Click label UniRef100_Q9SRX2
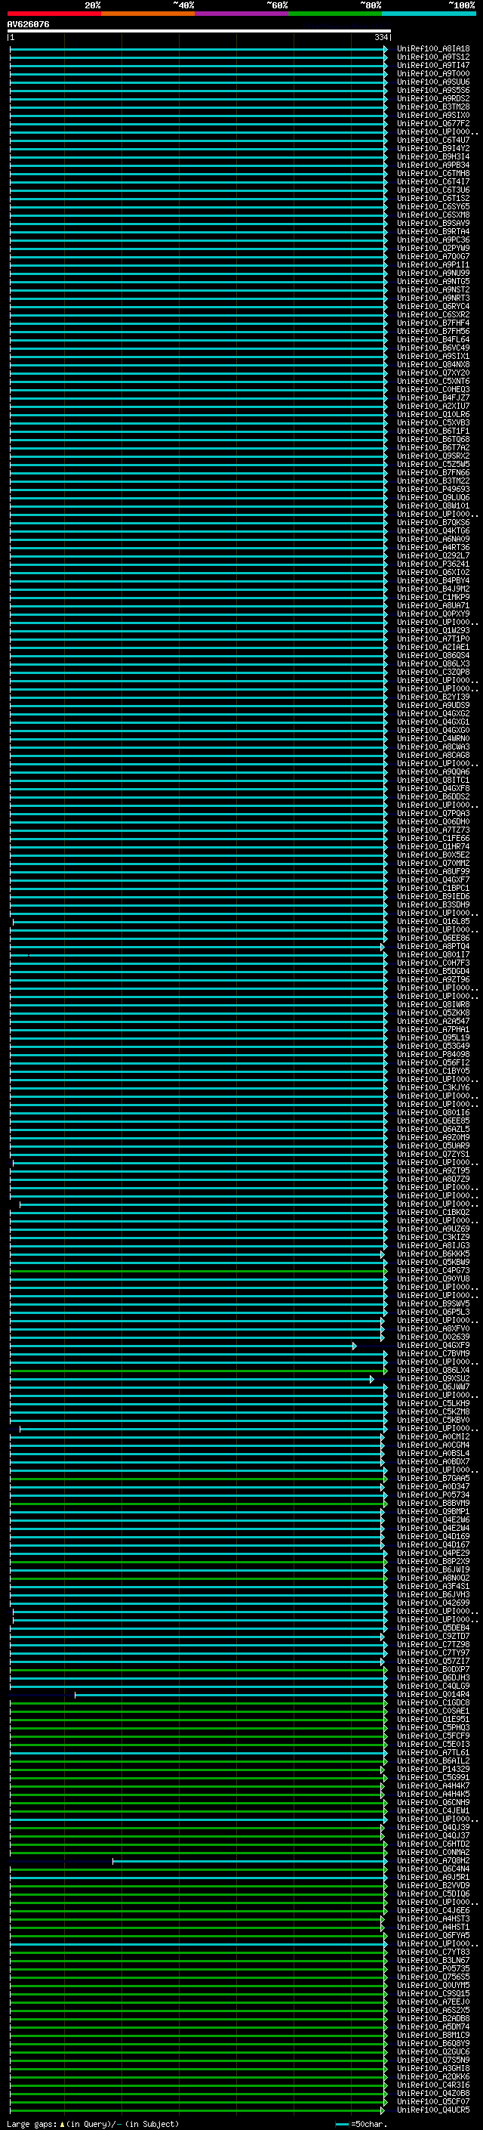 433,456
